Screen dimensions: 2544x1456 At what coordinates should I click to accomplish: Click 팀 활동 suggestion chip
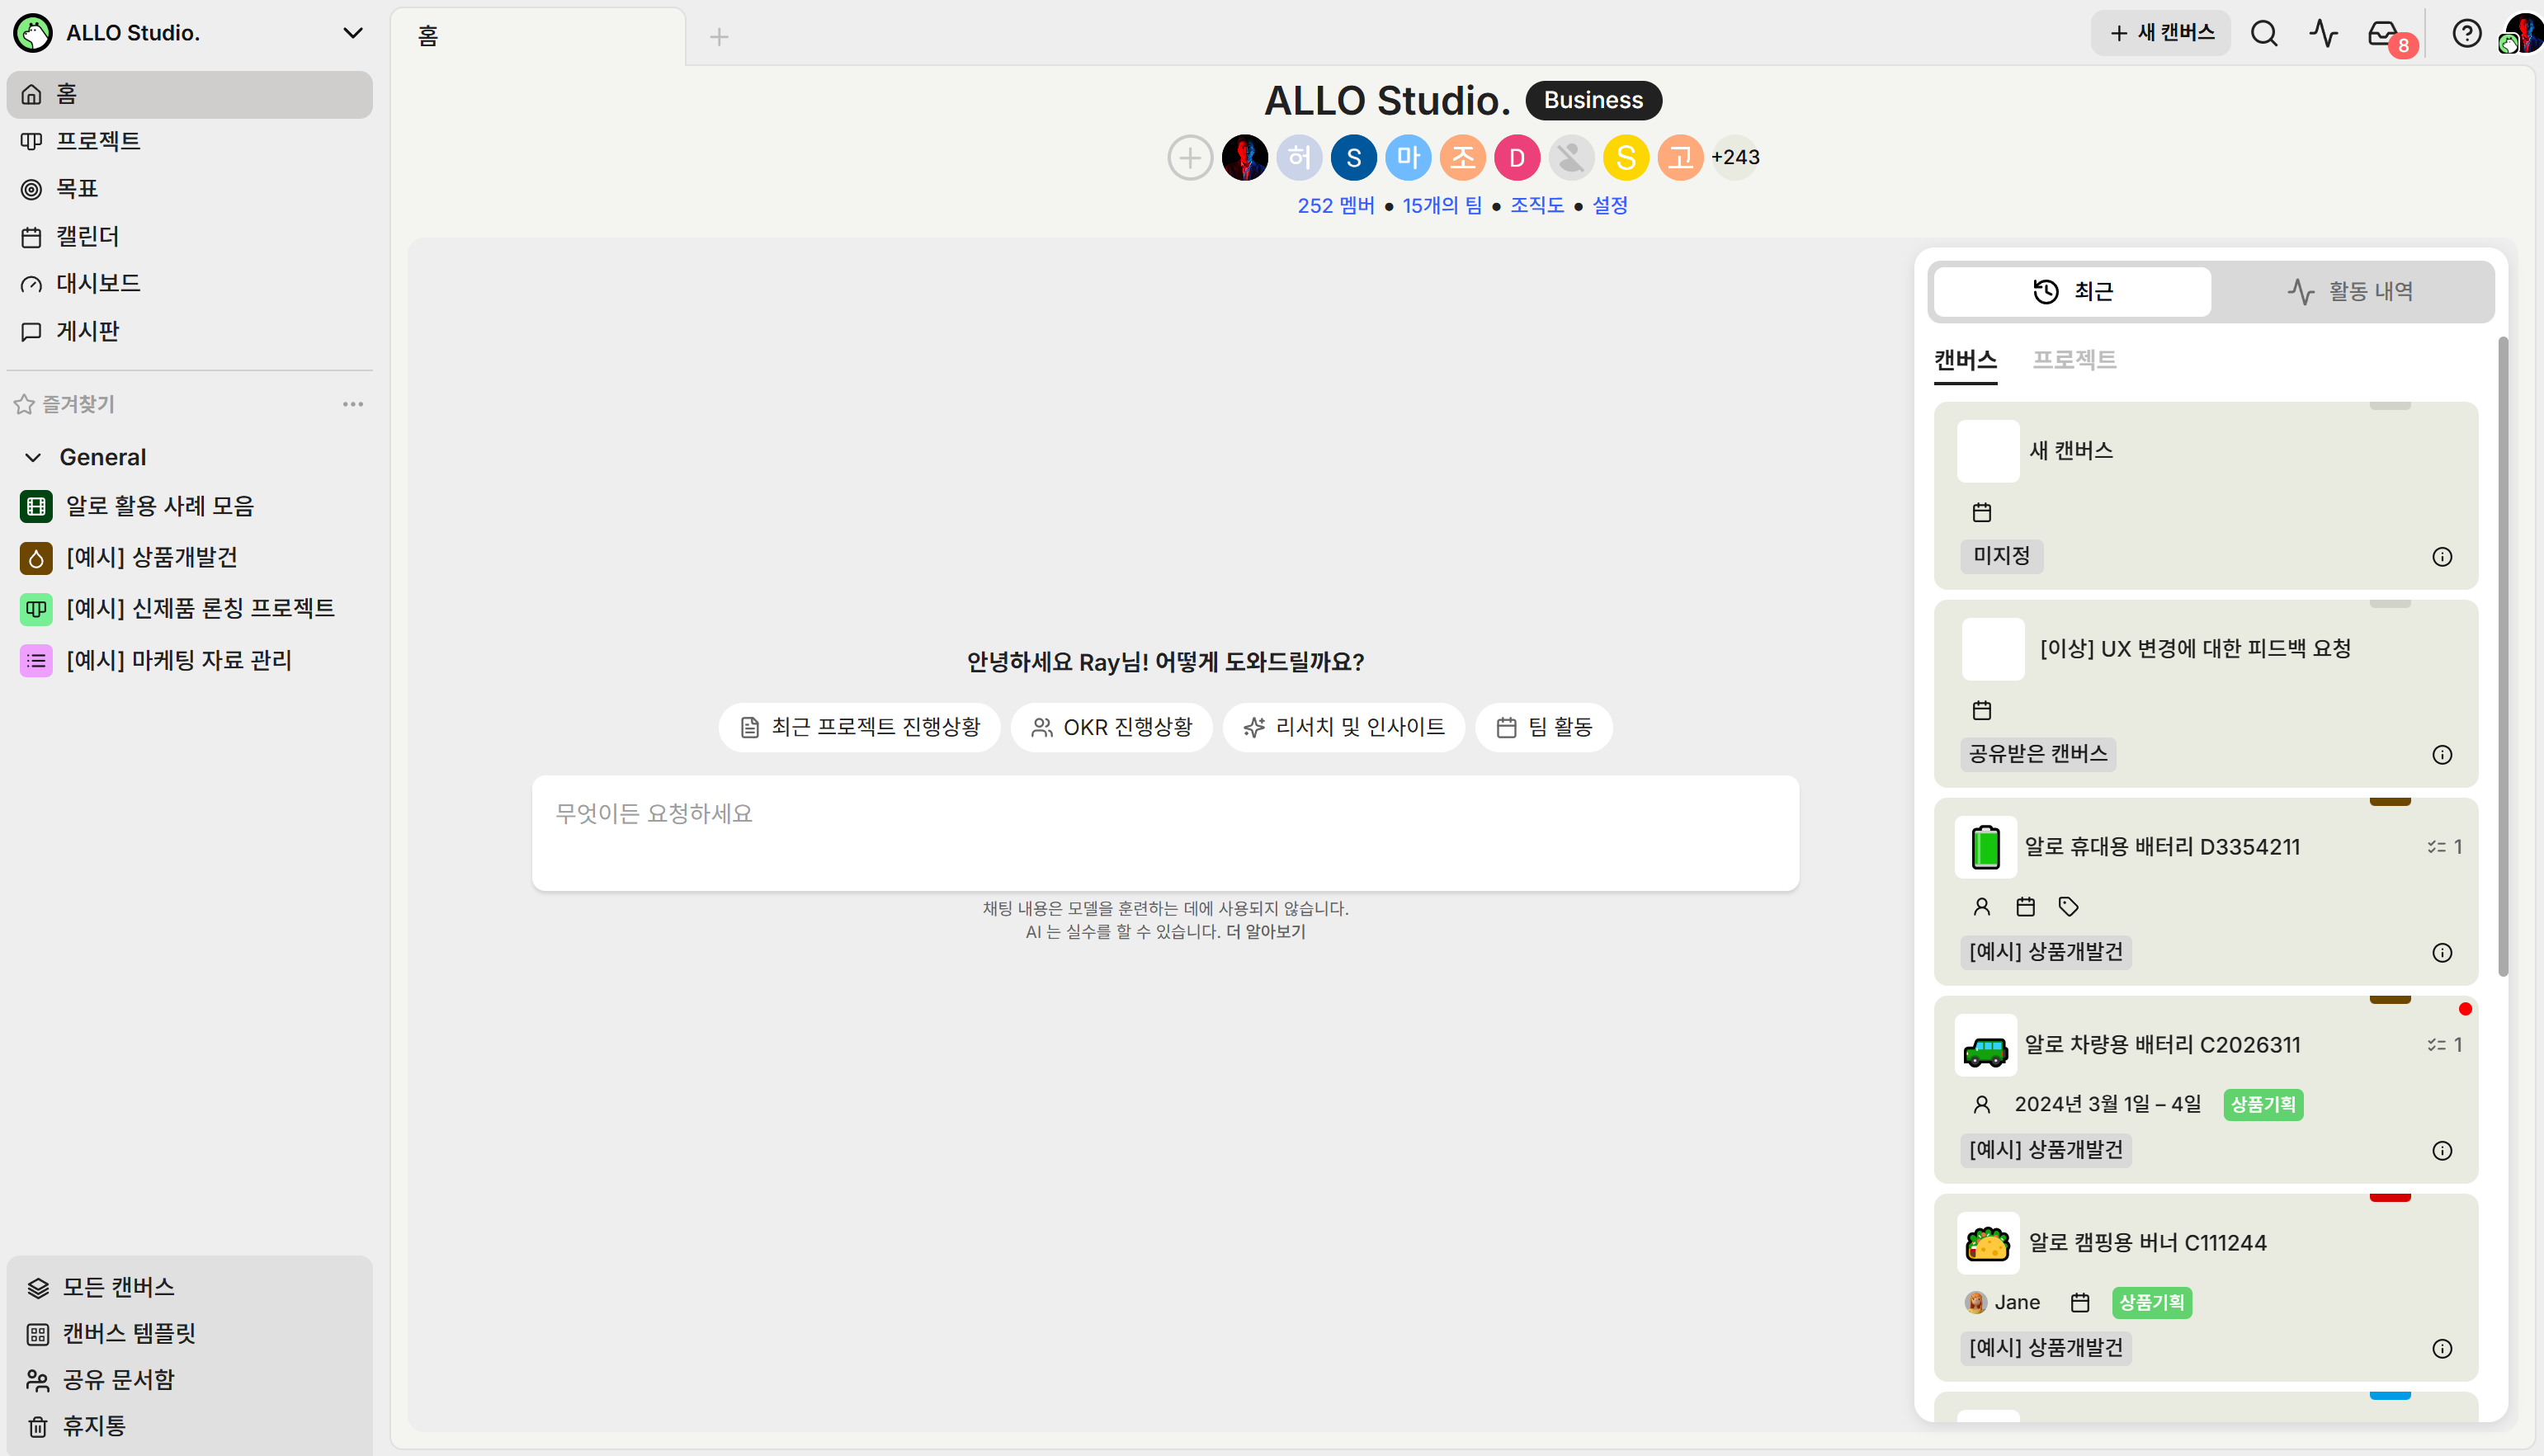(1544, 727)
